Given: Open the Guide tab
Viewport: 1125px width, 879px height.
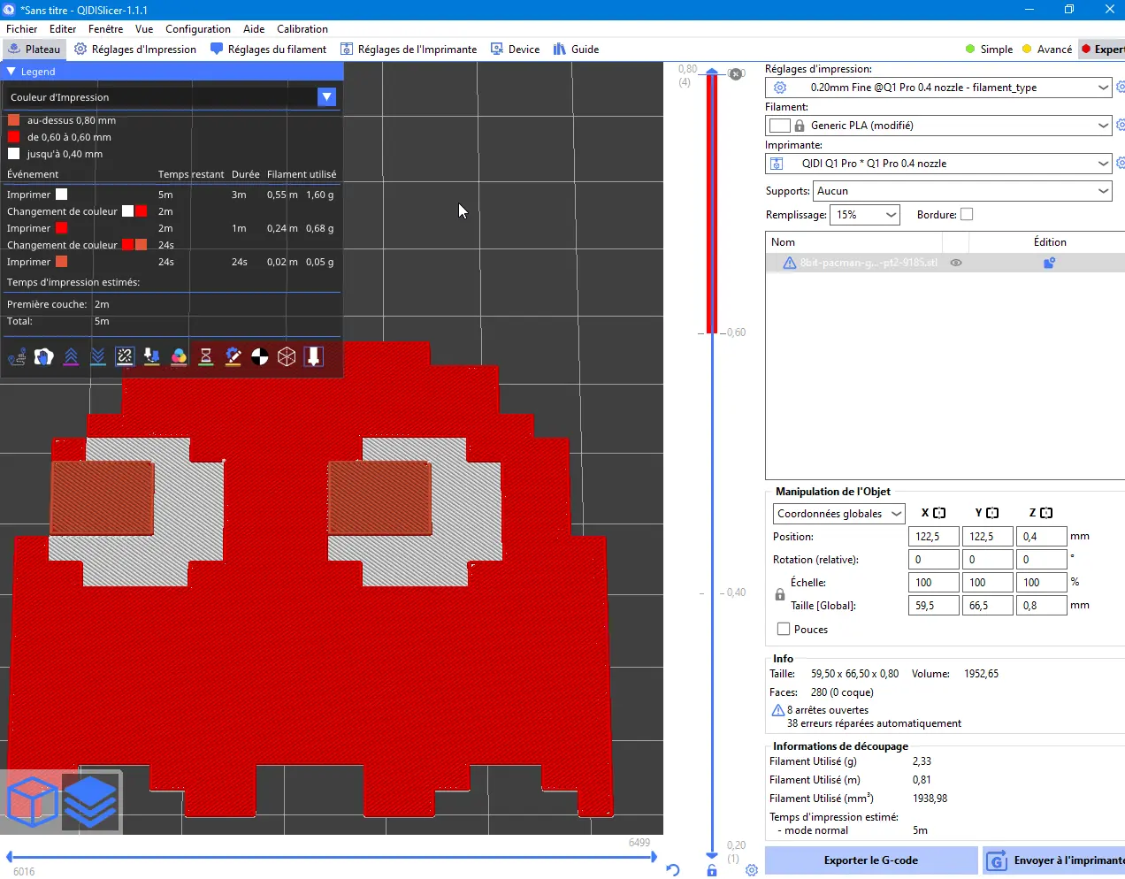Looking at the screenshot, I should (576, 50).
